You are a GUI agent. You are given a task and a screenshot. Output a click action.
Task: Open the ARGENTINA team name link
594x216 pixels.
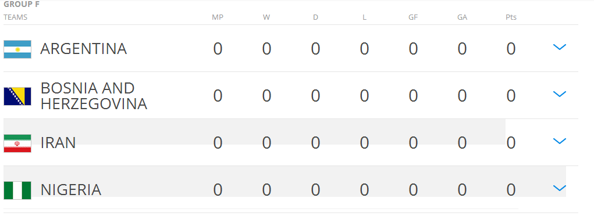(83, 49)
